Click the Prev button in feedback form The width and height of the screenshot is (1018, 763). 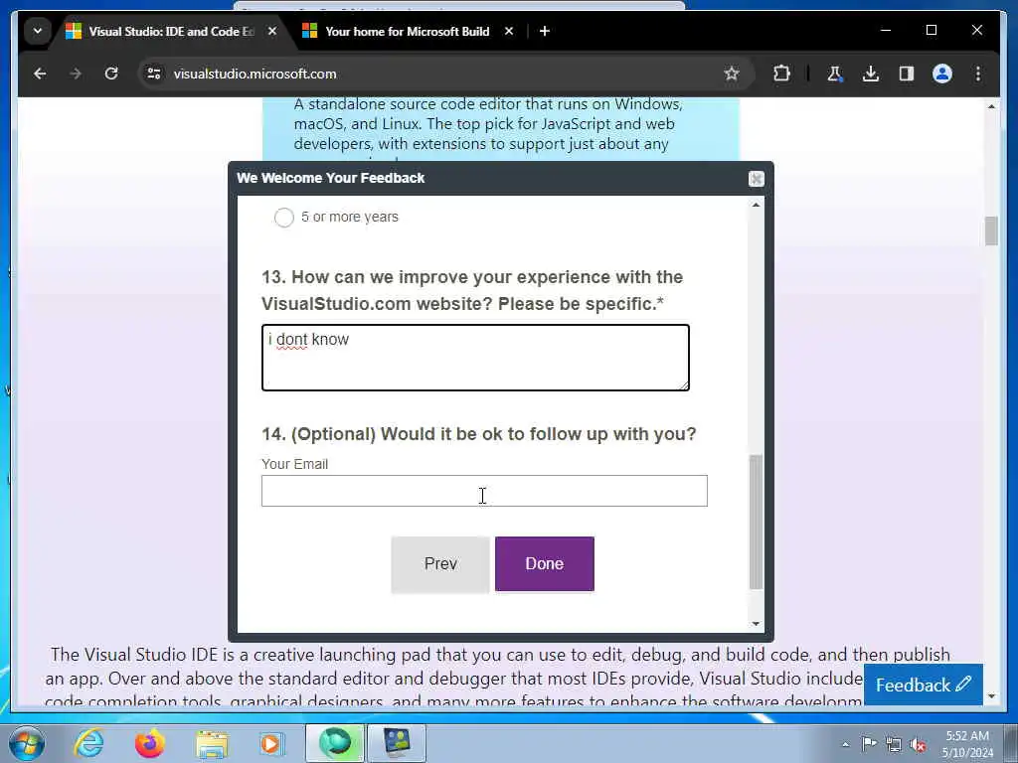pyautogui.click(x=440, y=564)
